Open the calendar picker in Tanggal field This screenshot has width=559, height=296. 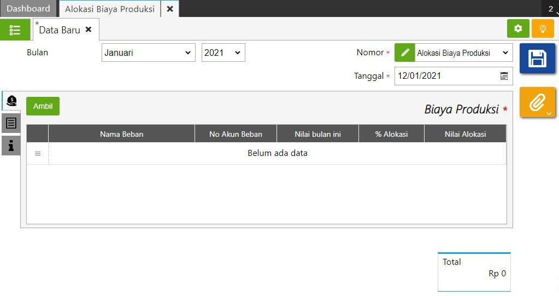[x=504, y=76]
